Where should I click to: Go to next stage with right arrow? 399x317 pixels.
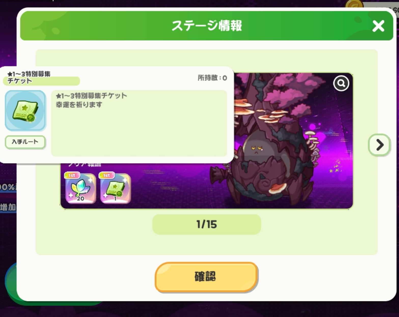(379, 145)
